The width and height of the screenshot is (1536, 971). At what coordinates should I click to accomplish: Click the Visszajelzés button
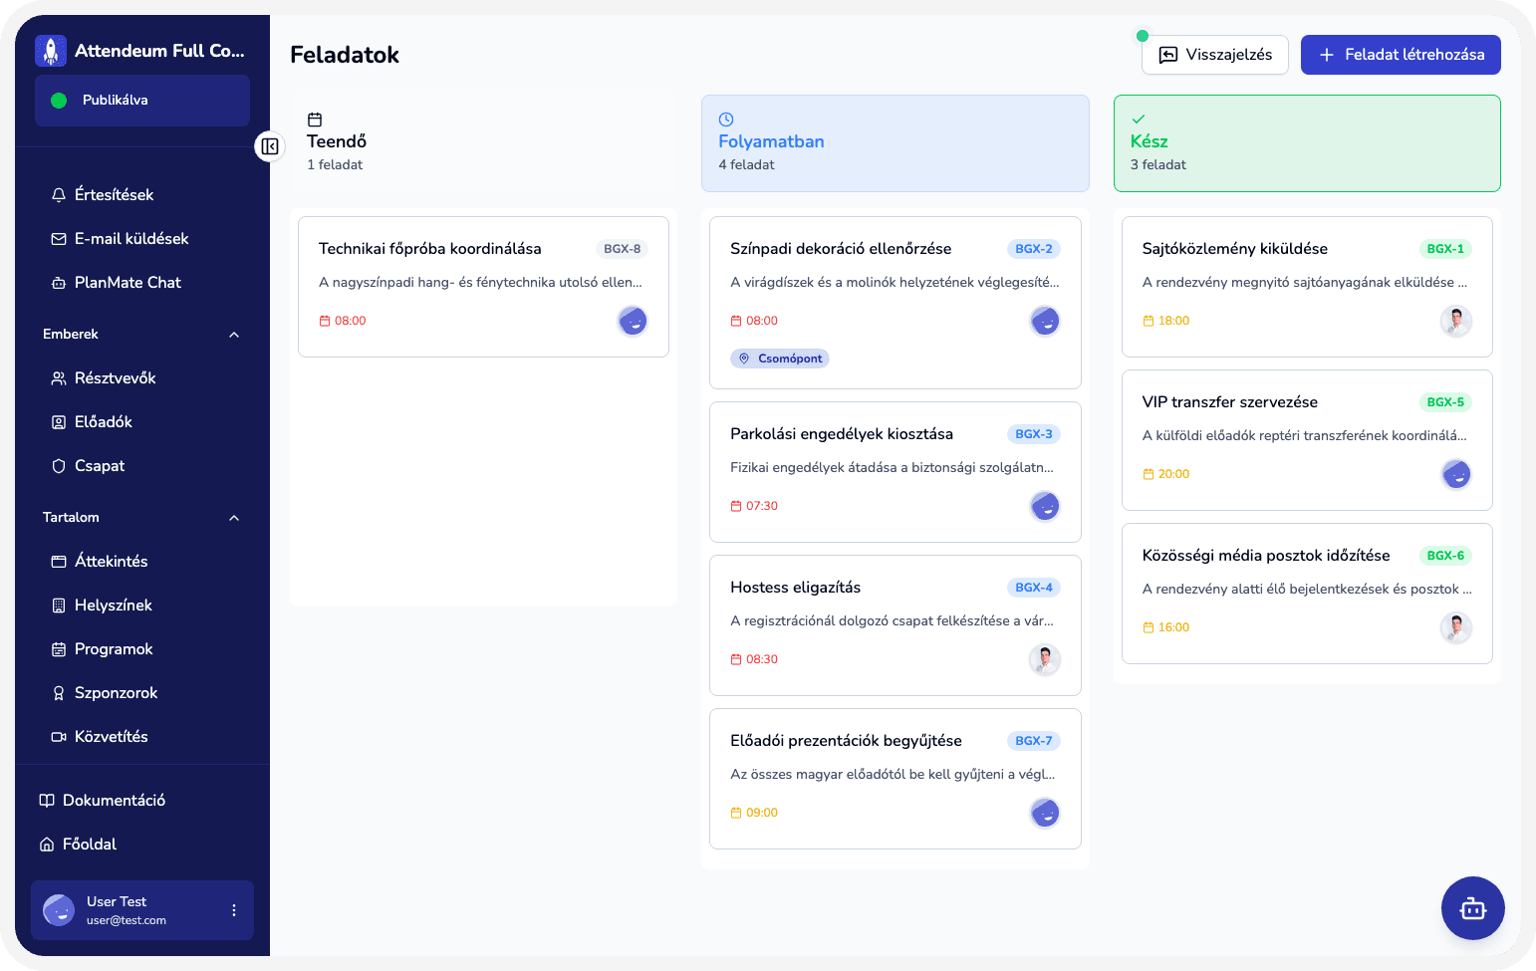coord(1215,55)
